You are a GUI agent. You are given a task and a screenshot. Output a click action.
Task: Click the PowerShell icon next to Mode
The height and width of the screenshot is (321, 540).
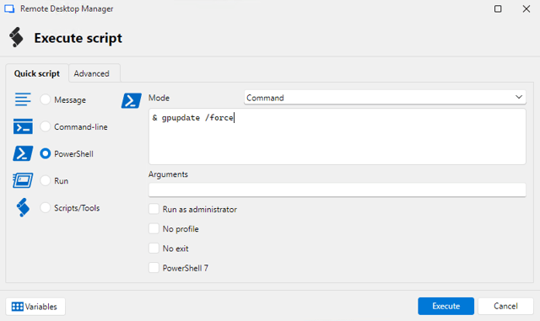click(132, 100)
